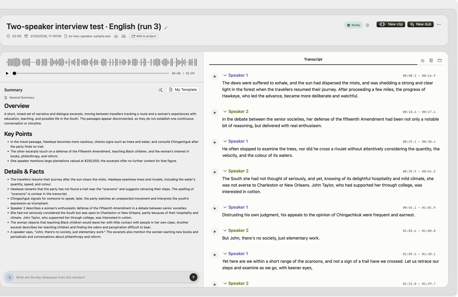
Task: Collapse the Speaker 2 segment at 00:18.6
Action: (225, 112)
